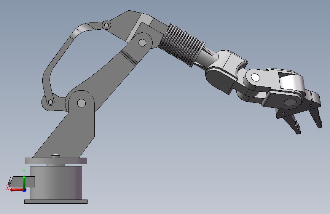Click the green Y axis arrow of triad
330x214 pixels.
[24, 182]
